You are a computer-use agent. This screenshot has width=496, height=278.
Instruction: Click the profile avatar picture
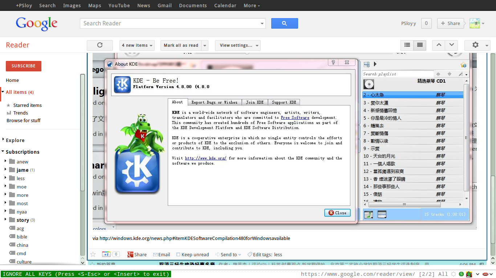tap(475, 23)
